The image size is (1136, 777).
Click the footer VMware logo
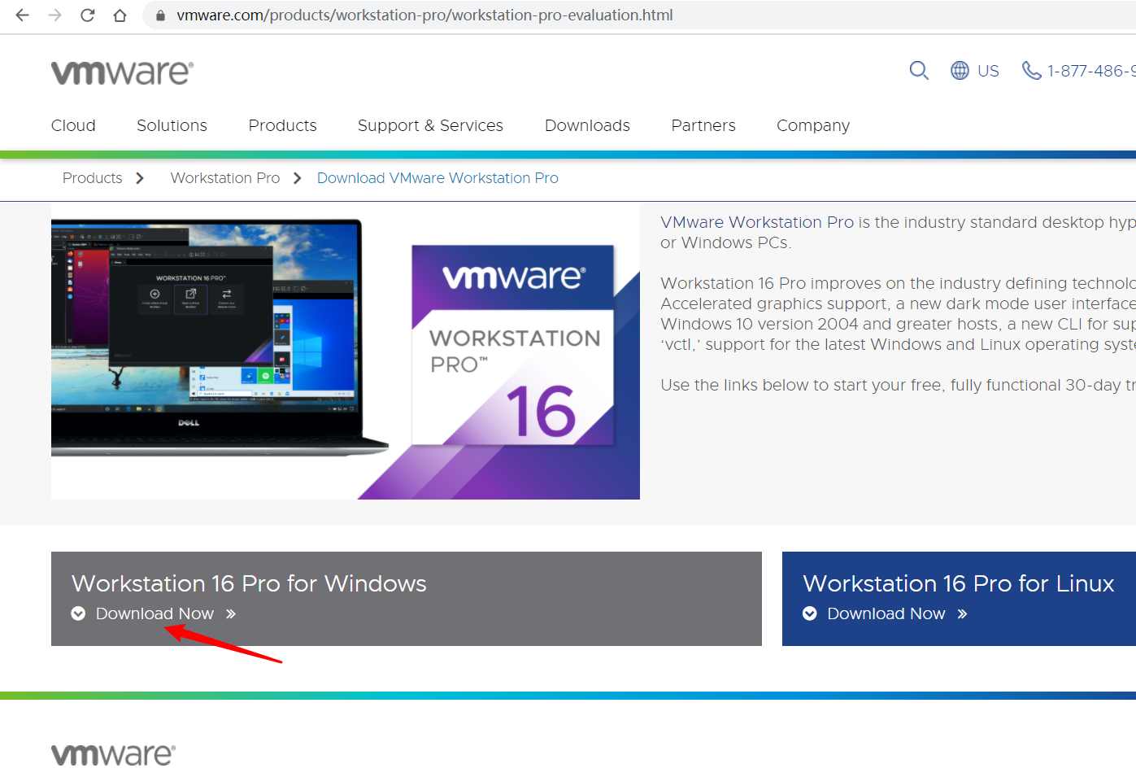click(x=111, y=754)
